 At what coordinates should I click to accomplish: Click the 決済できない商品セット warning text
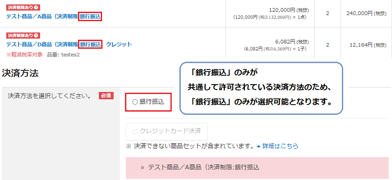point(191,146)
